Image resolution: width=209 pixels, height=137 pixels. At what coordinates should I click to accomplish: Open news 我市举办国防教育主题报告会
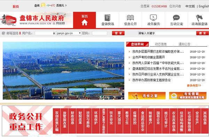[152, 80]
